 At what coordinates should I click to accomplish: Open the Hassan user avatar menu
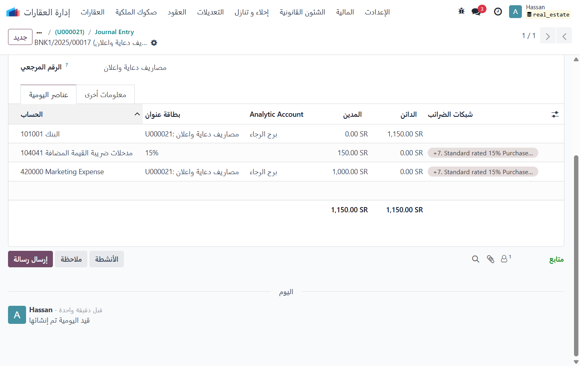click(x=515, y=12)
